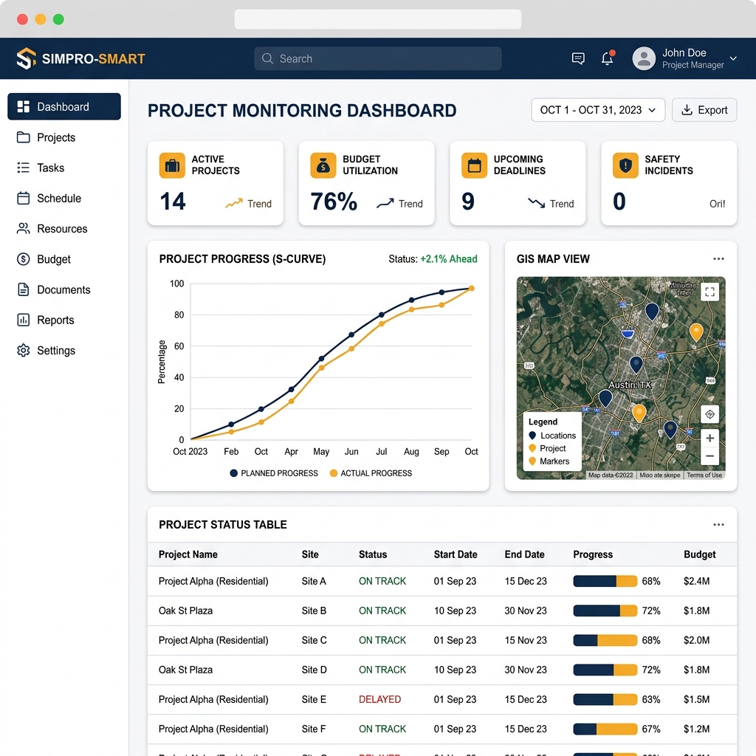Open the messages chat icon

point(578,59)
